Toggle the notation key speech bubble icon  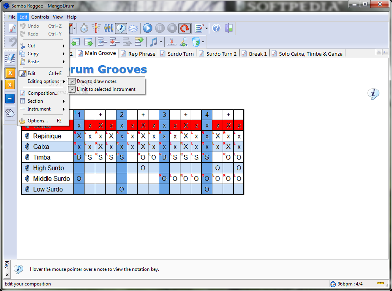[121, 28]
